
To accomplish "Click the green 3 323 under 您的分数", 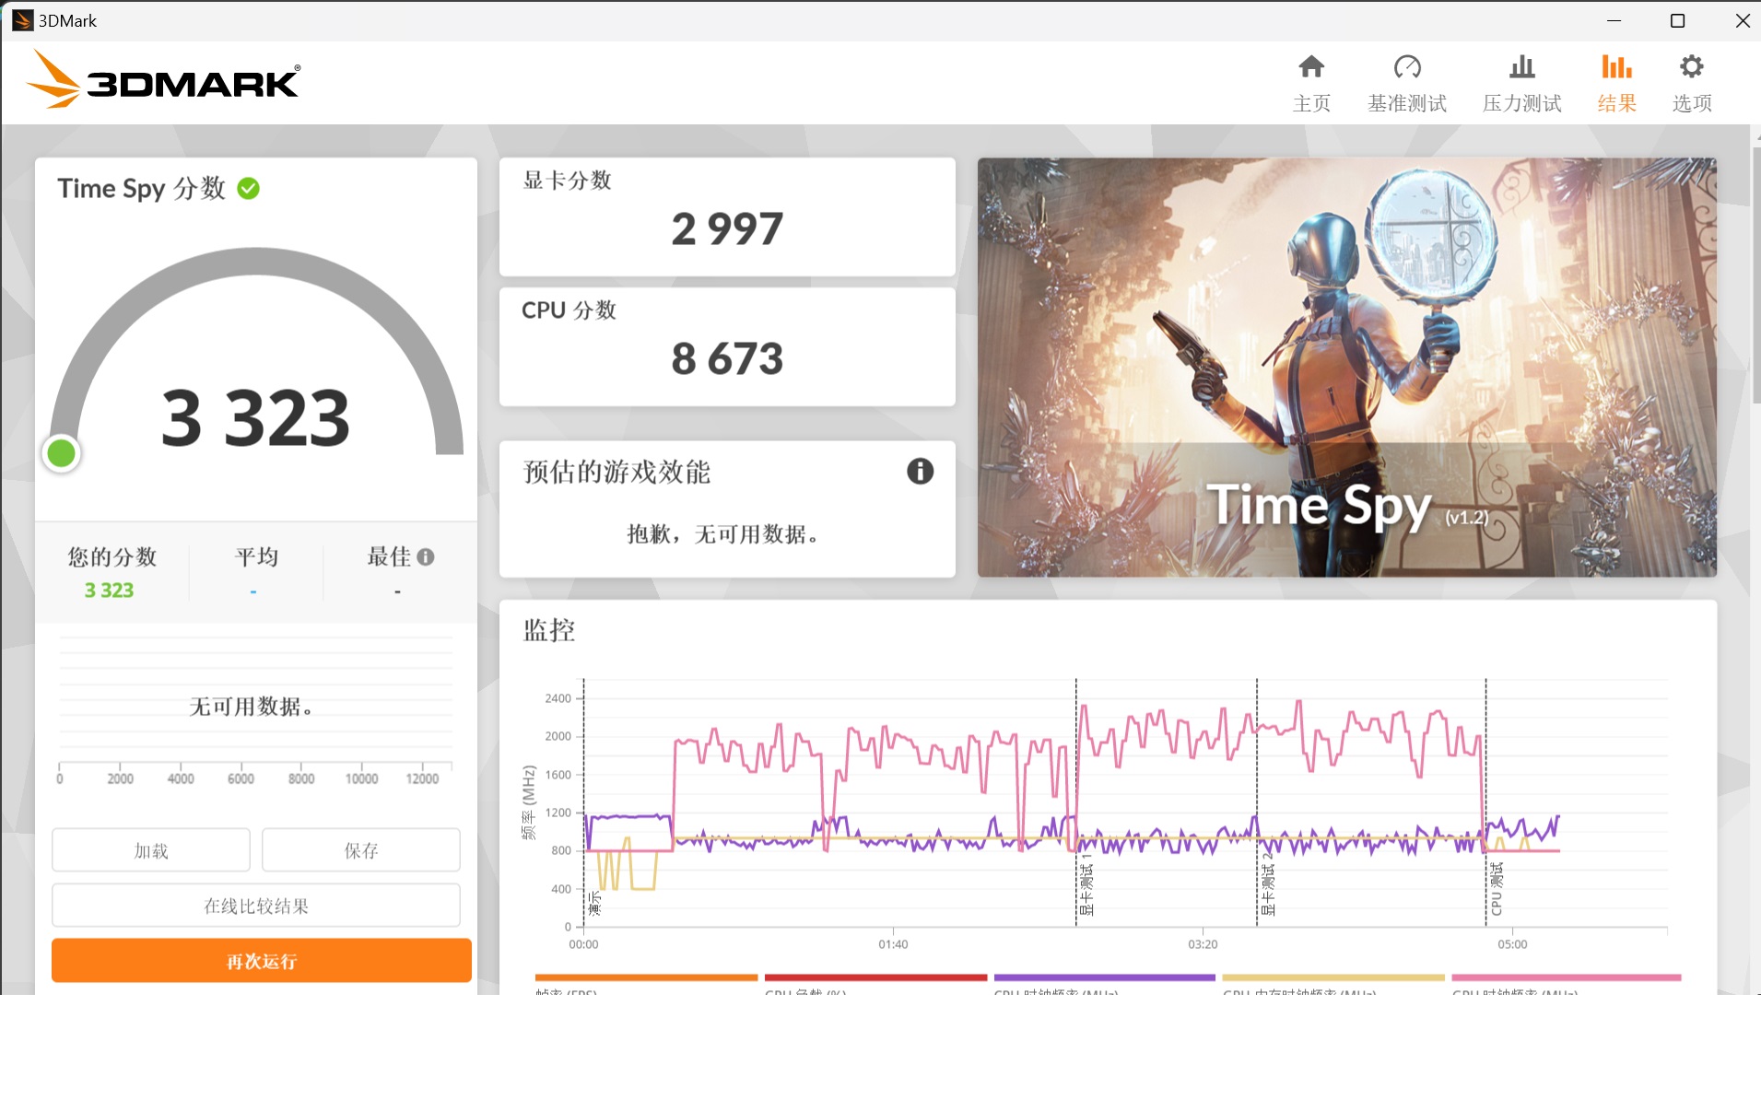I will point(109,590).
